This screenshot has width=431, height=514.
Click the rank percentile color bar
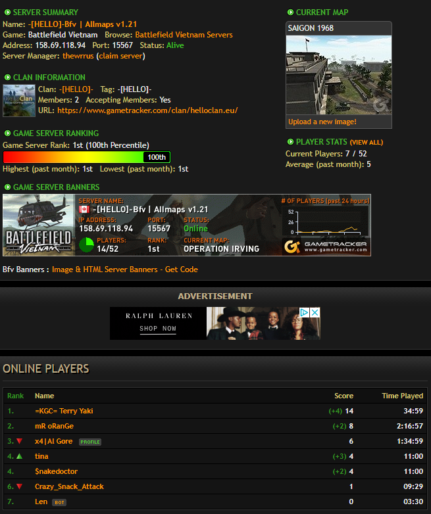tap(86, 157)
